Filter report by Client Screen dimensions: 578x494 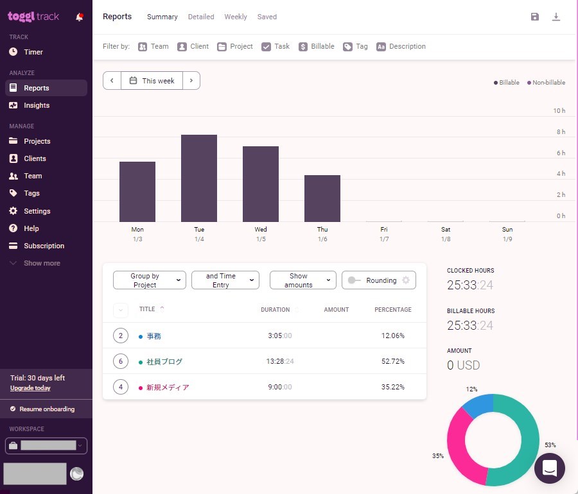pyautogui.click(x=193, y=46)
